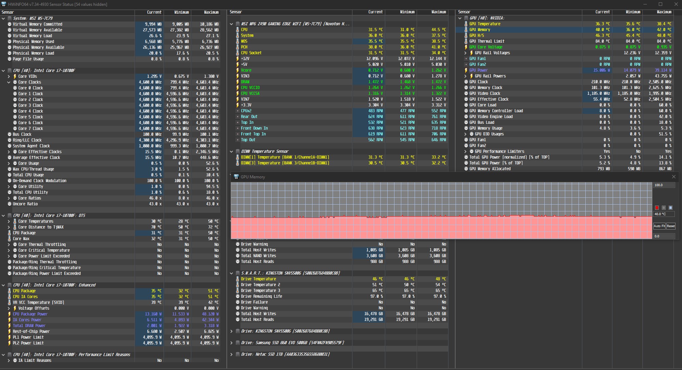
Task: Click the Reset button in GPU Memory graph
Action: click(671, 226)
